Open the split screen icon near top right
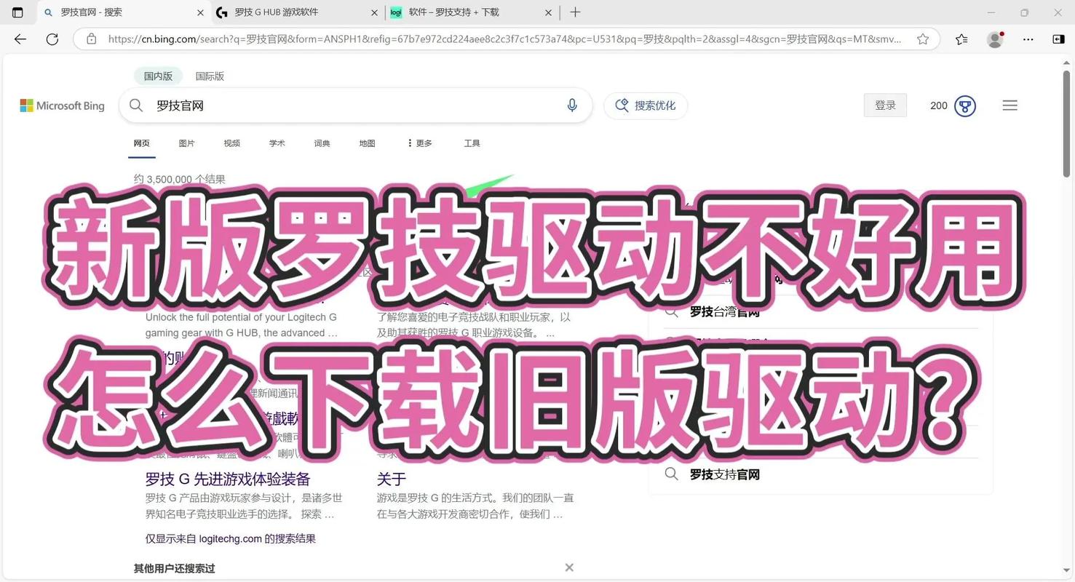 point(1058,39)
